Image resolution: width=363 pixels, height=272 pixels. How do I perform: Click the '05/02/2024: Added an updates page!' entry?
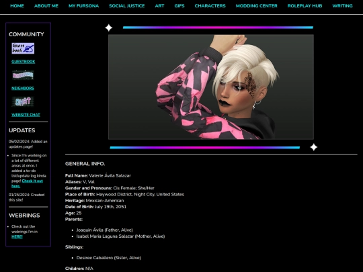click(x=28, y=144)
